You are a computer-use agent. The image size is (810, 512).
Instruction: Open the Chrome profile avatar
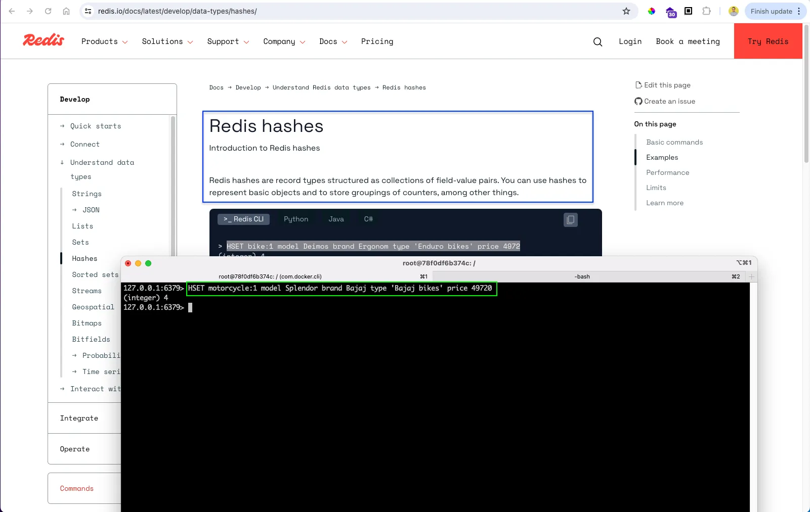click(734, 11)
